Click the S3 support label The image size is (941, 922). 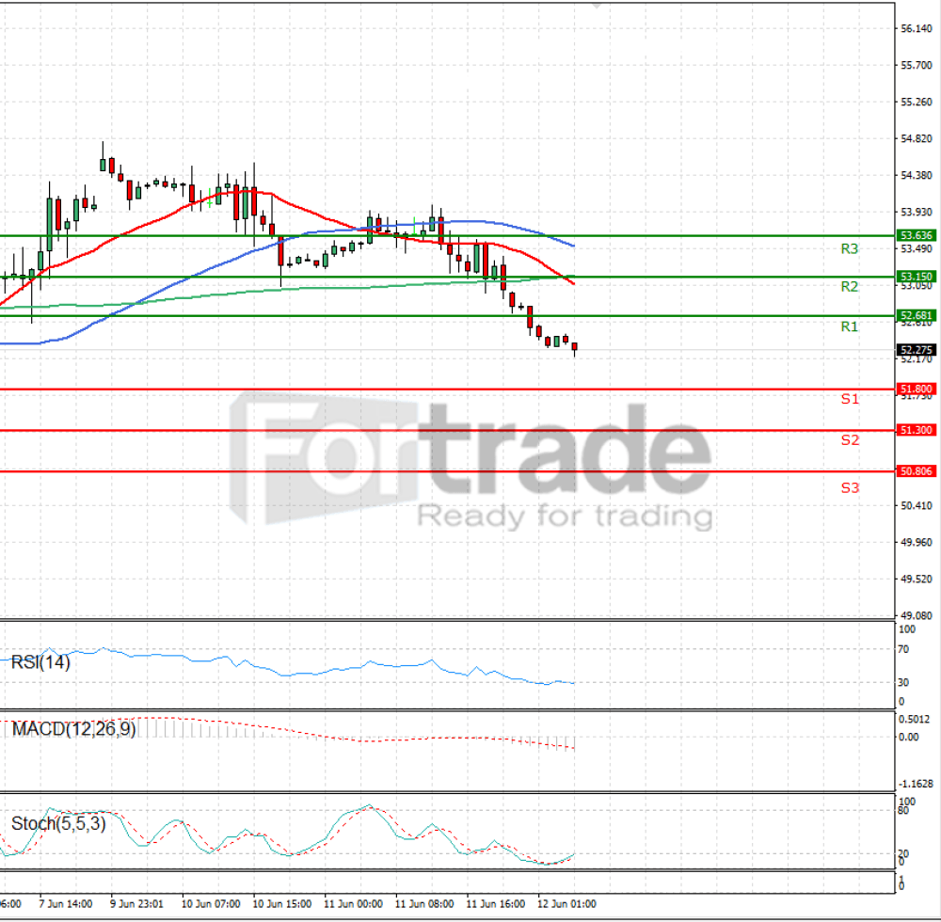[x=850, y=488]
